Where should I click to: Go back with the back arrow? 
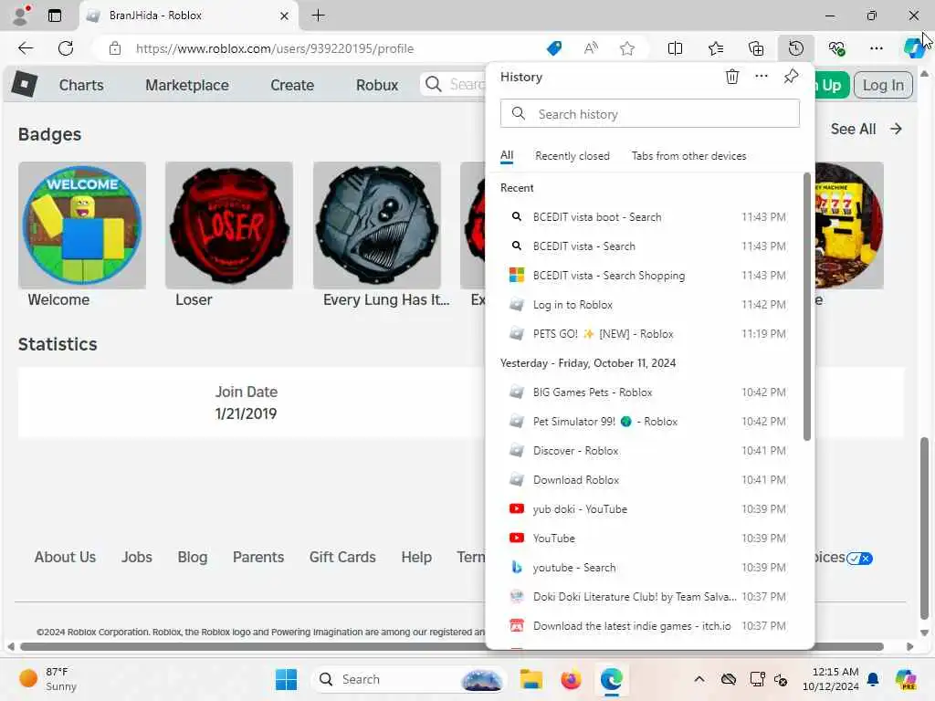click(26, 48)
